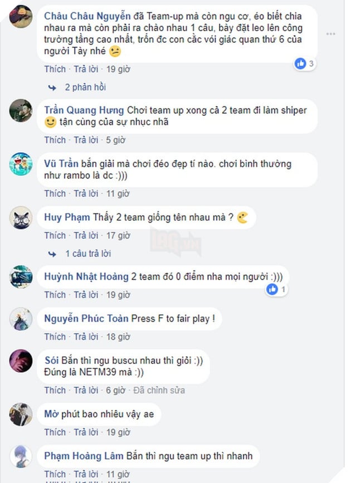Click Phạm Hoàng Lâm's profile avatar

21,455
